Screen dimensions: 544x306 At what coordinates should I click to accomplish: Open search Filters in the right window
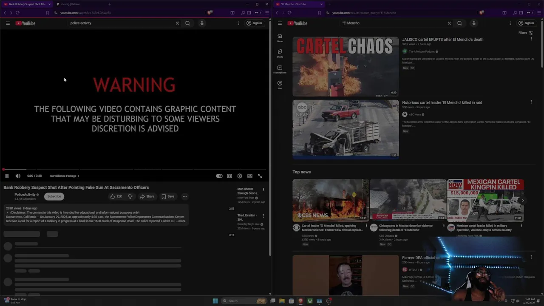pos(526,33)
